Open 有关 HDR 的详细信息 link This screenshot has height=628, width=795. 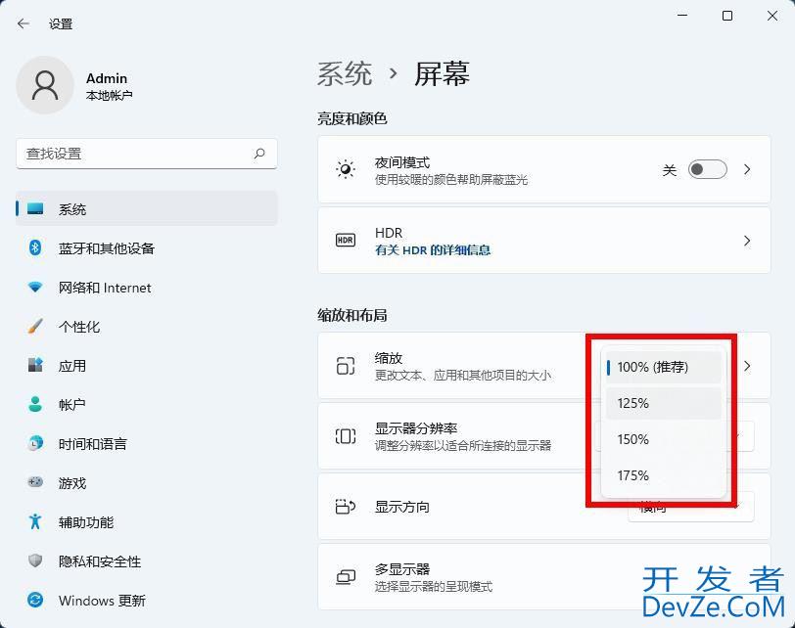(x=433, y=249)
